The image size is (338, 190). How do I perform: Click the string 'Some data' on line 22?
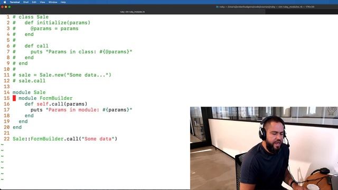[98, 139]
